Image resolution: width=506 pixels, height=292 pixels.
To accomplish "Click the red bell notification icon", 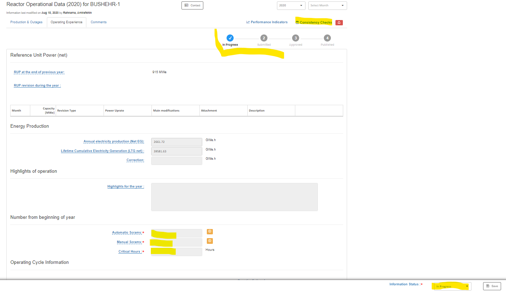I will (x=339, y=23).
